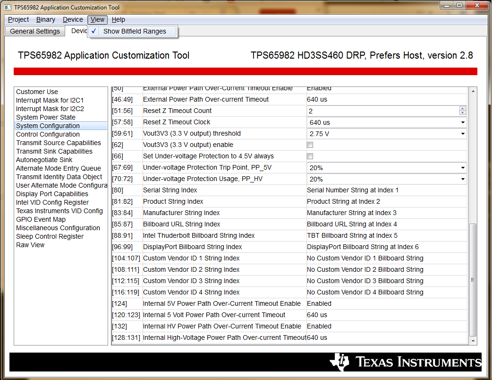Viewport: 492px width, 380px height.
Task: Click the Reset Z Timeout Count input field
Action: (378, 111)
